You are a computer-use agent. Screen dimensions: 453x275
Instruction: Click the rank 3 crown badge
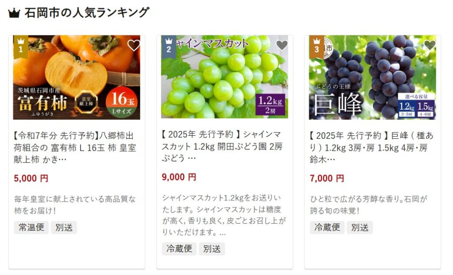click(x=317, y=46)
